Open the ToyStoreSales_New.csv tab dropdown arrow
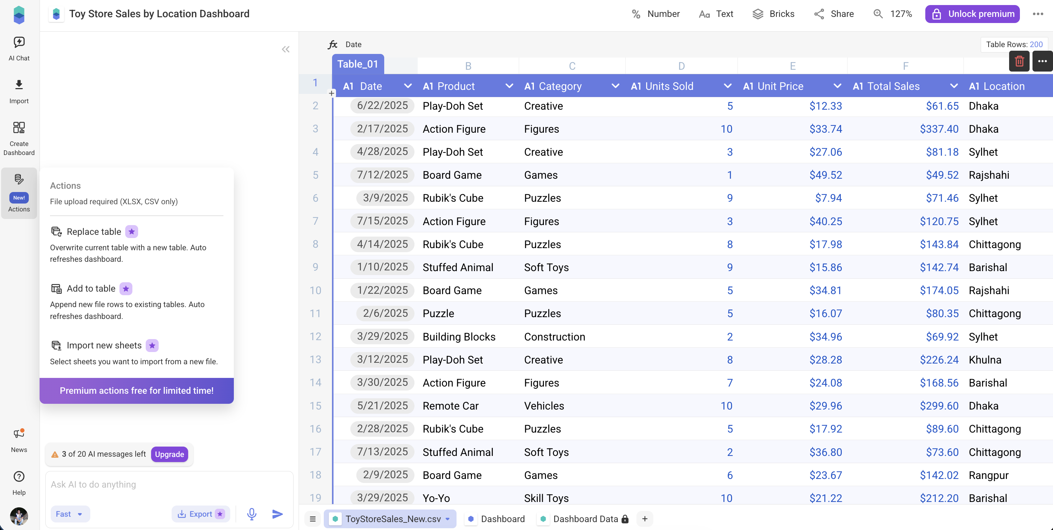This screenshot has width=1053, height=530. (x=448, y=519)
